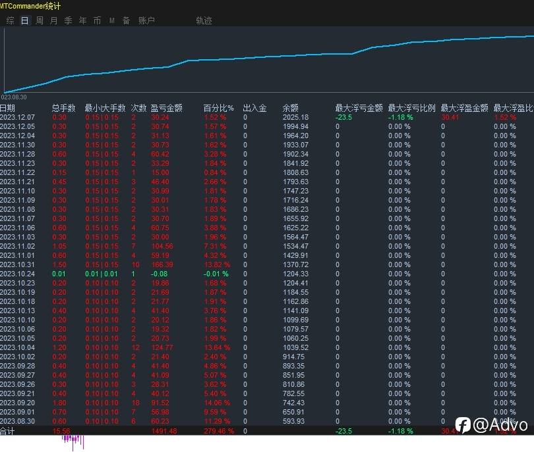Sort by the 总手数 column header
Screen dimensions: 534x452
point(63,108)
